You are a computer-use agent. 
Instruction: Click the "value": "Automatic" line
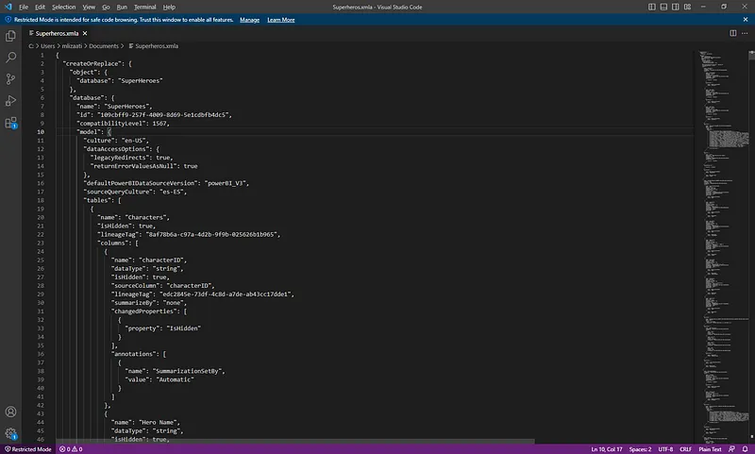pos(159,379)
